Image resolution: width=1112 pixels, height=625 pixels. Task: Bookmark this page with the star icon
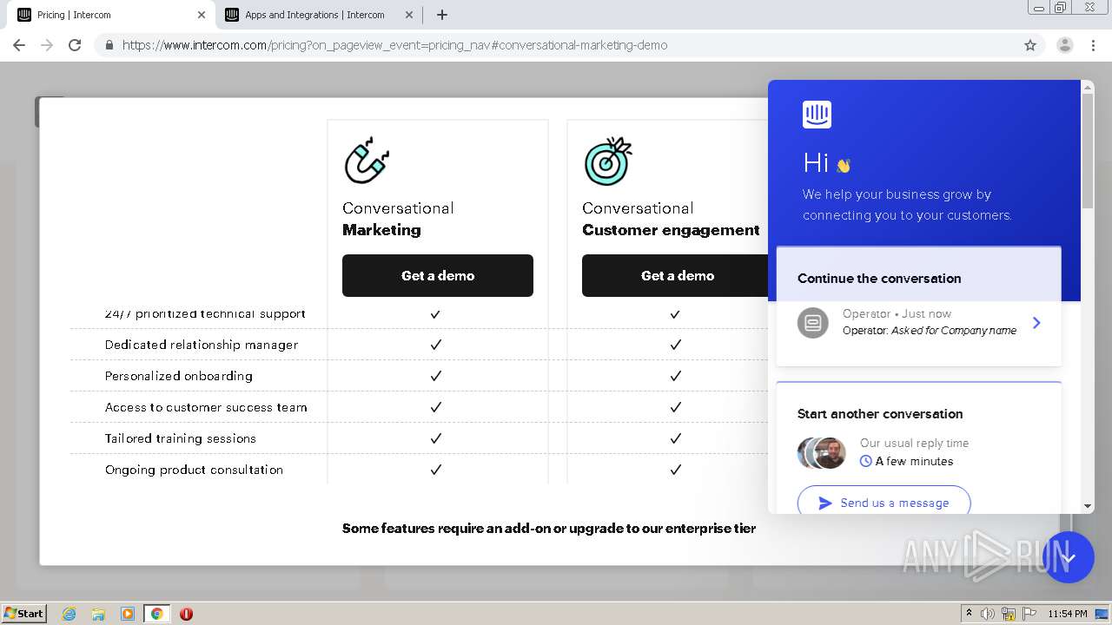tap(1030, 45)
